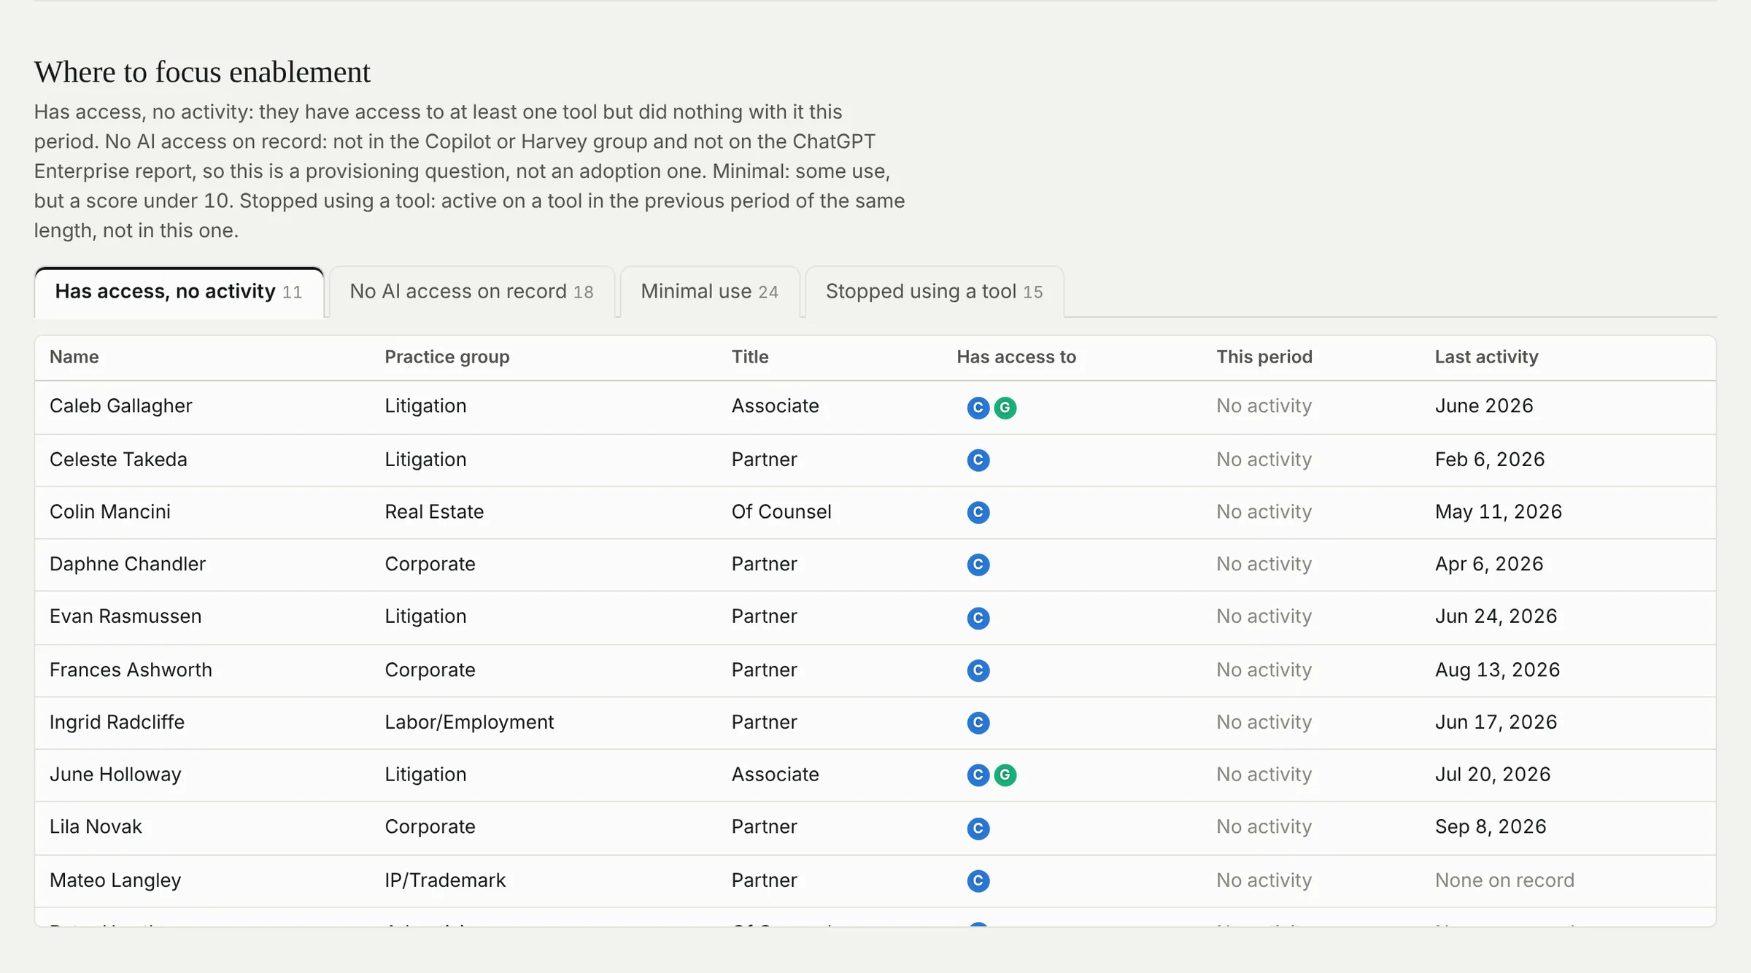Screen dimensions: 1751x973
Task: Click the 'Where to focus enablement' heading
Action: click(202, 72)
